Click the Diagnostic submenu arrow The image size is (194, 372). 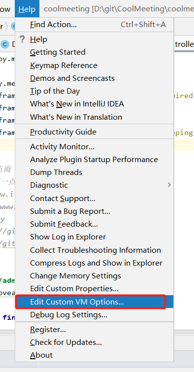tap(169, 185)
